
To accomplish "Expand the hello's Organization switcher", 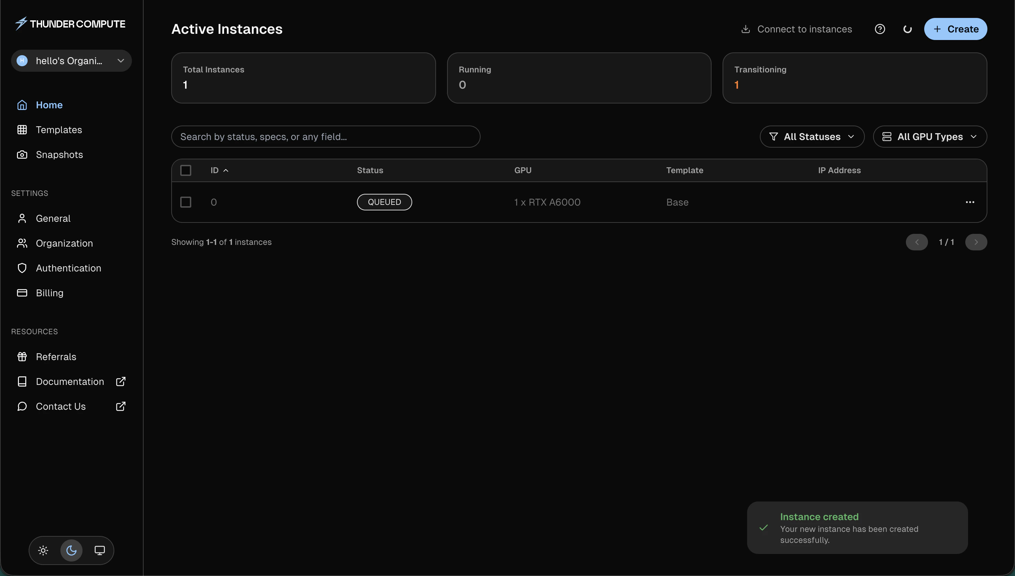I will [71, 60].
